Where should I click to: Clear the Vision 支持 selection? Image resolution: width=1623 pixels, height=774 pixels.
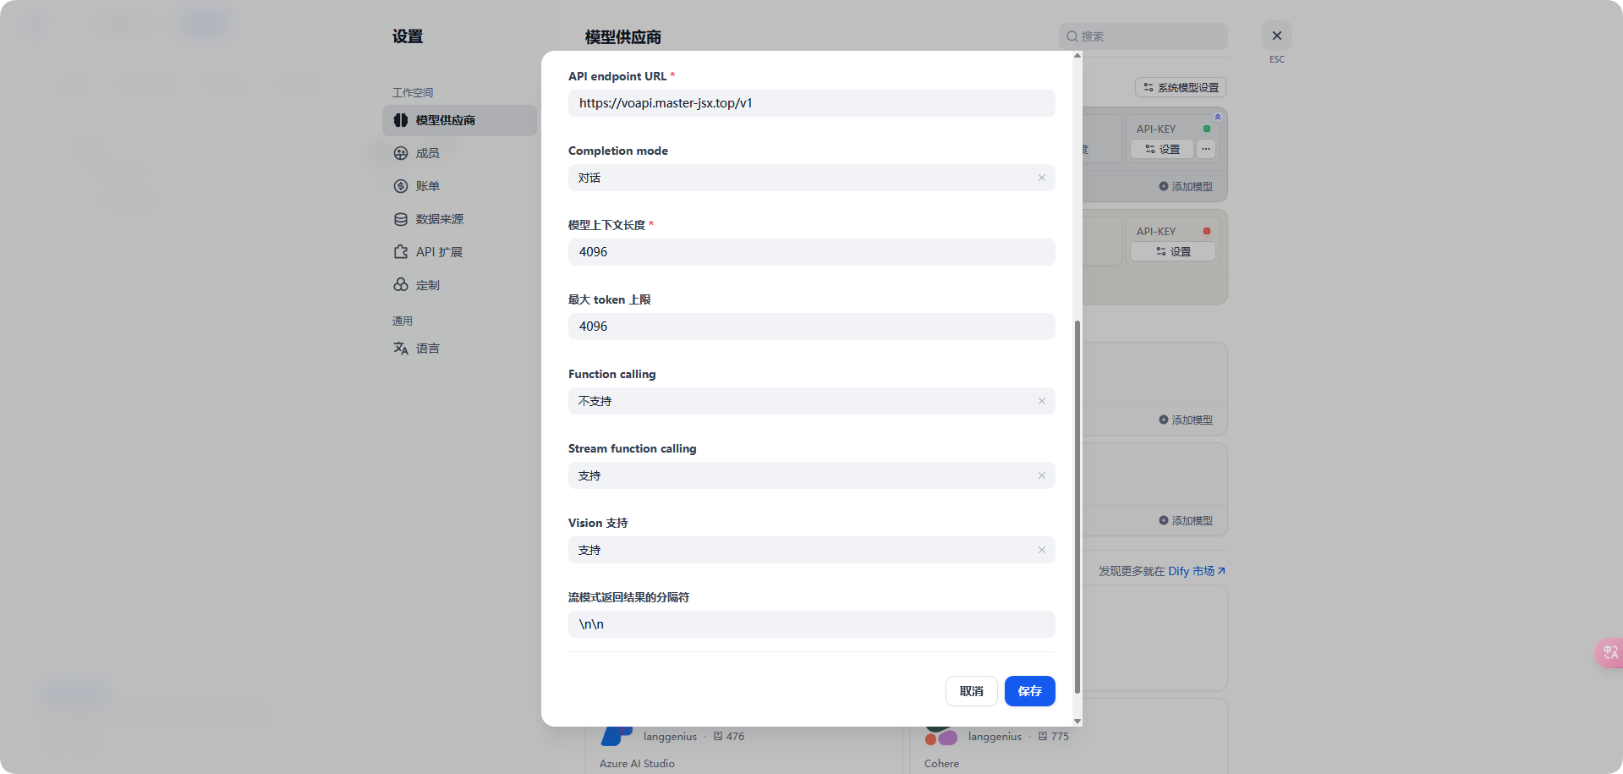[1041, 550]
